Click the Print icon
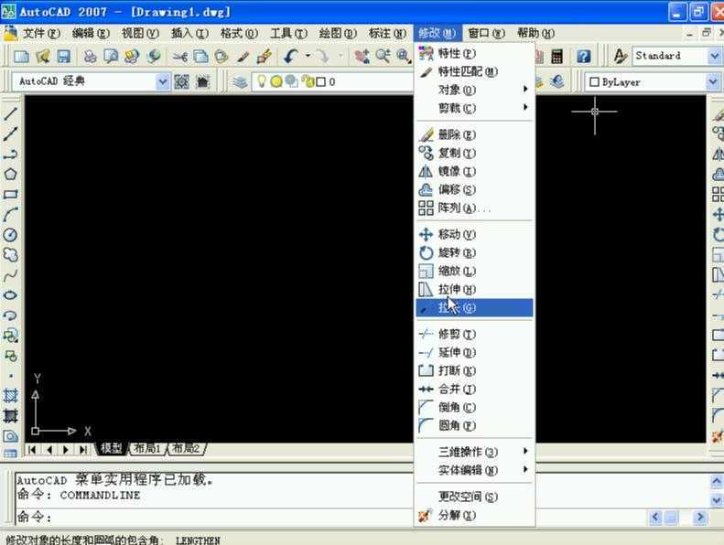724x545 pixels. click(90, 57)
